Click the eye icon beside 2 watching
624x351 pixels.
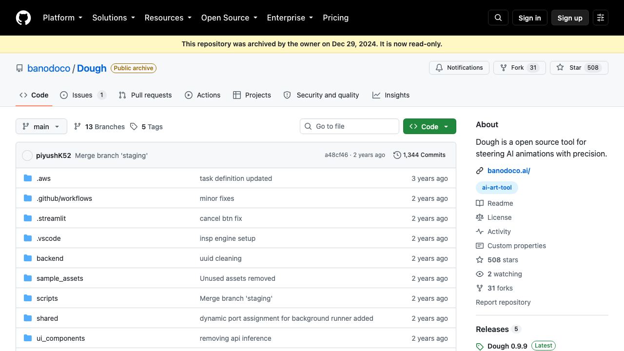click(x=480, y=274)
